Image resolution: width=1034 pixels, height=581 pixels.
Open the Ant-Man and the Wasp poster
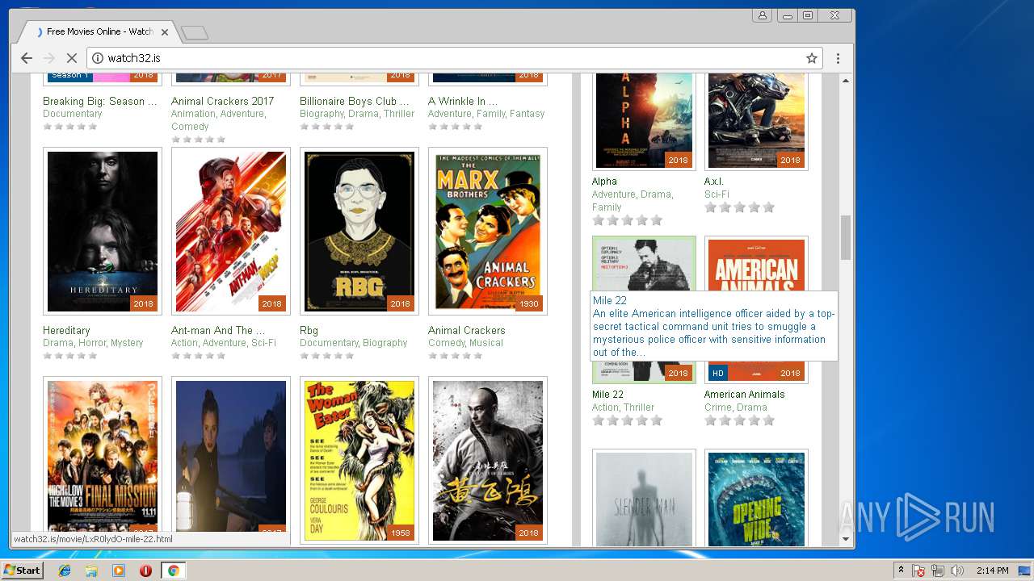231,232
